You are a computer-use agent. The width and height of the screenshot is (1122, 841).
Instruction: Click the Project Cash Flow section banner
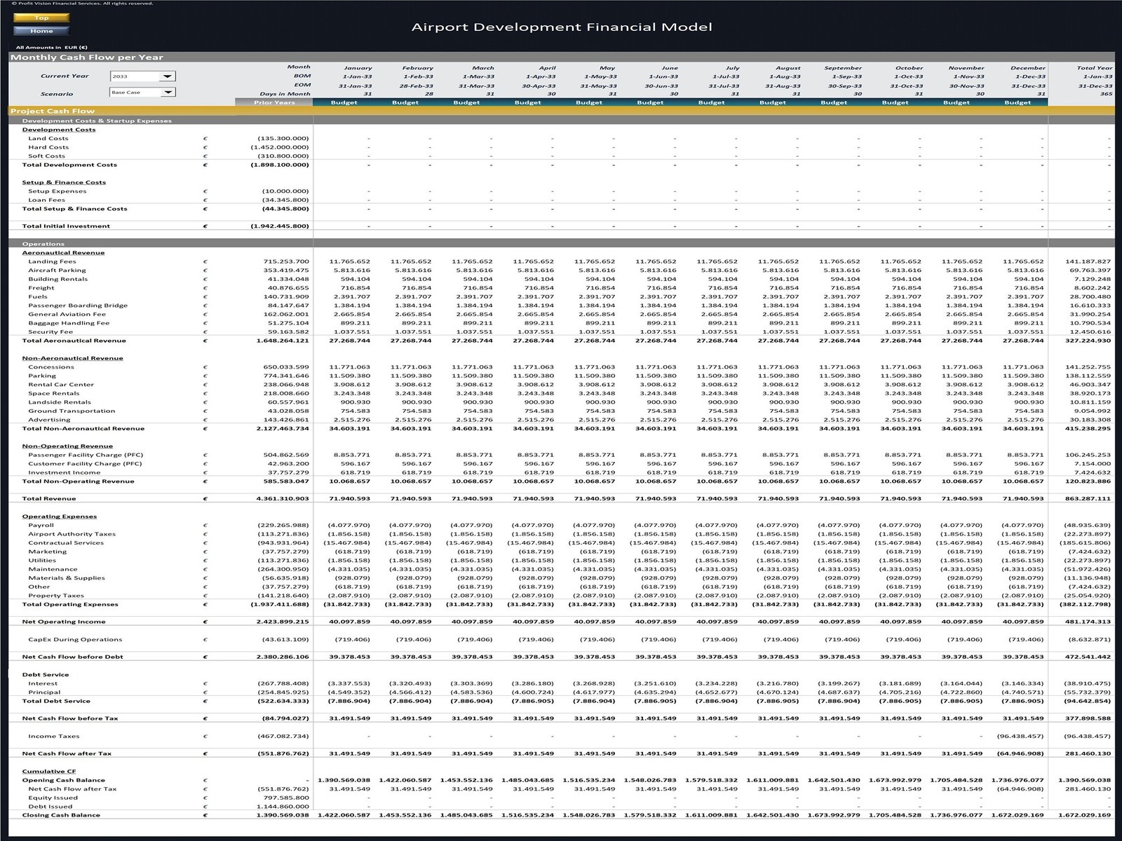[53, 111]
